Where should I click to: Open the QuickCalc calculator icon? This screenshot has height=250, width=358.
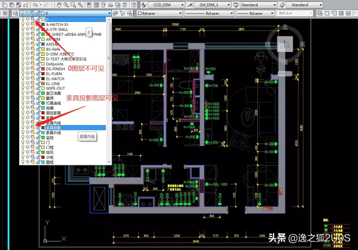pos(125,5)
